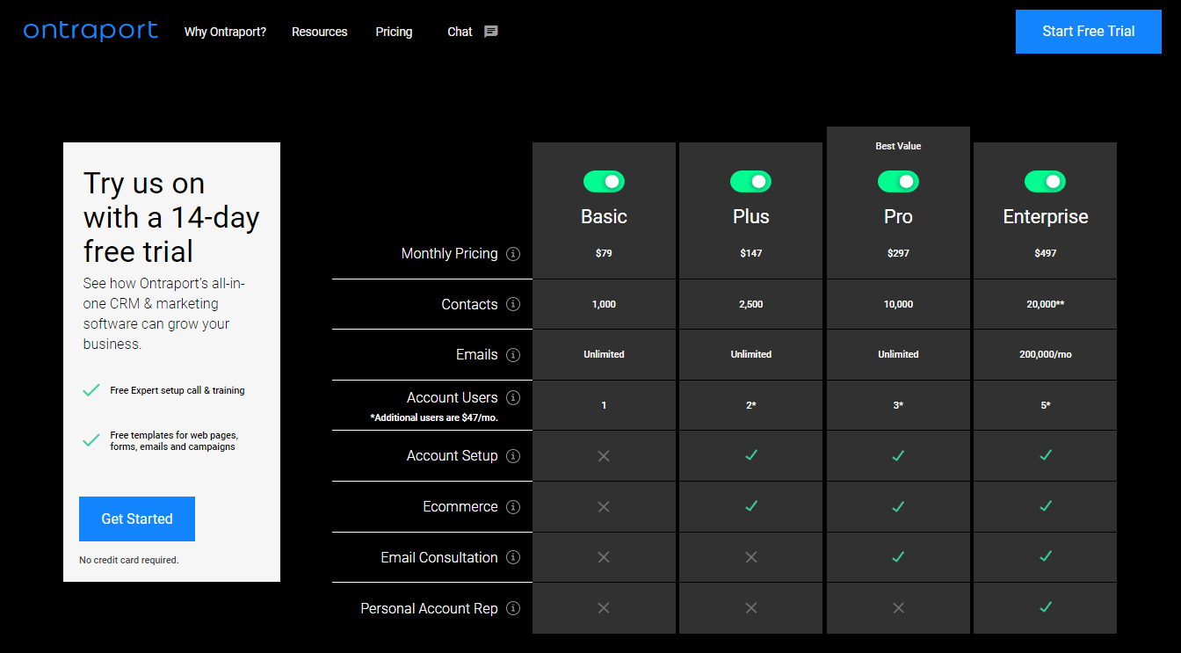Toggle the Basic plan switch
Viewport: 1181px width, 653px height.
604,182
